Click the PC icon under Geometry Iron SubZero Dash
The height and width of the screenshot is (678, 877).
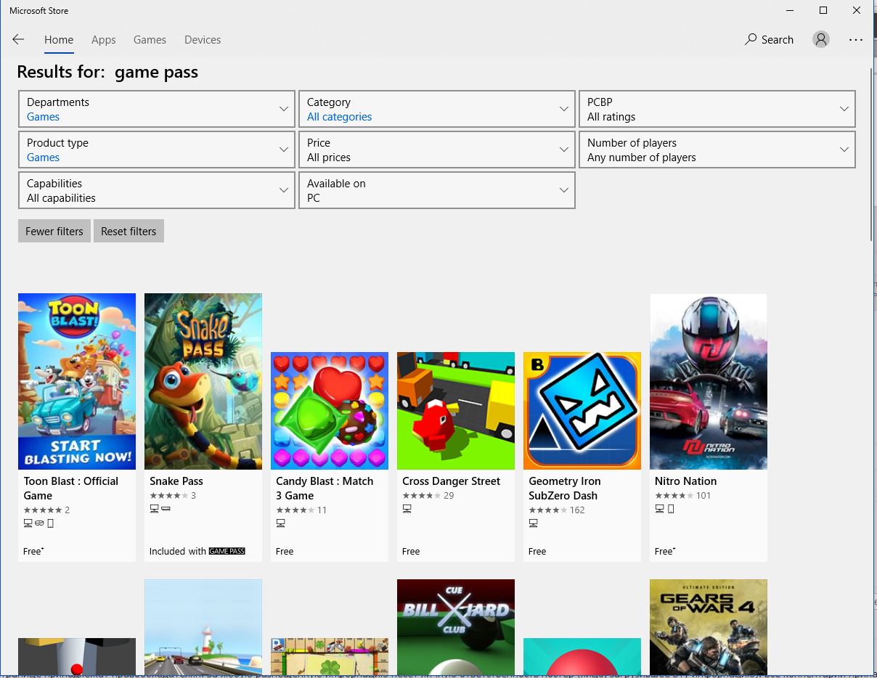click(x=533, y=523)
